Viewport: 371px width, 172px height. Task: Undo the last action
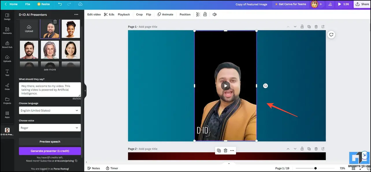point(60,4)
